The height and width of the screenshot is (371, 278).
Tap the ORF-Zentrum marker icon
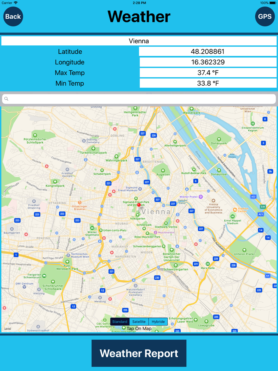(24, 287)
